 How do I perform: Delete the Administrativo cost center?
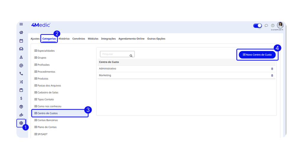tap(272, 69)
